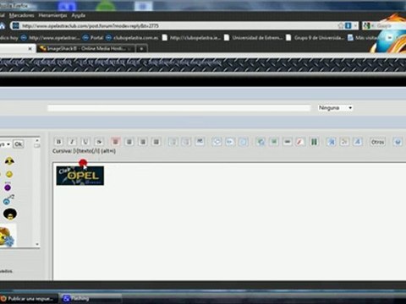This screenshot has width=406, height=304.
Task: Click the Ok button in smiley panel
Action: click(19, 144)
